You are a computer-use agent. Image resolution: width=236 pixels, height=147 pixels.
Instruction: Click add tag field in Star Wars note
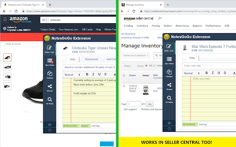coord(203,124)
